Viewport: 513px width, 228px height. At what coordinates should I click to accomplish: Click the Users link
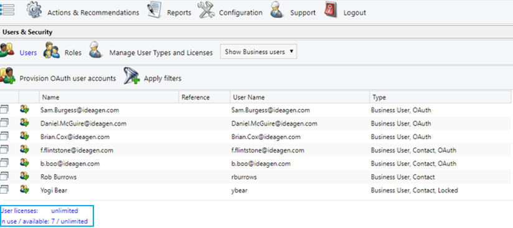[x=28, y=53]
